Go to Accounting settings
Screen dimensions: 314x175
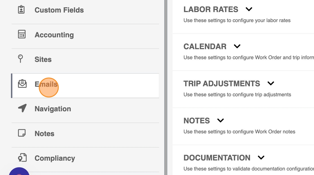[x=54, y=35]
